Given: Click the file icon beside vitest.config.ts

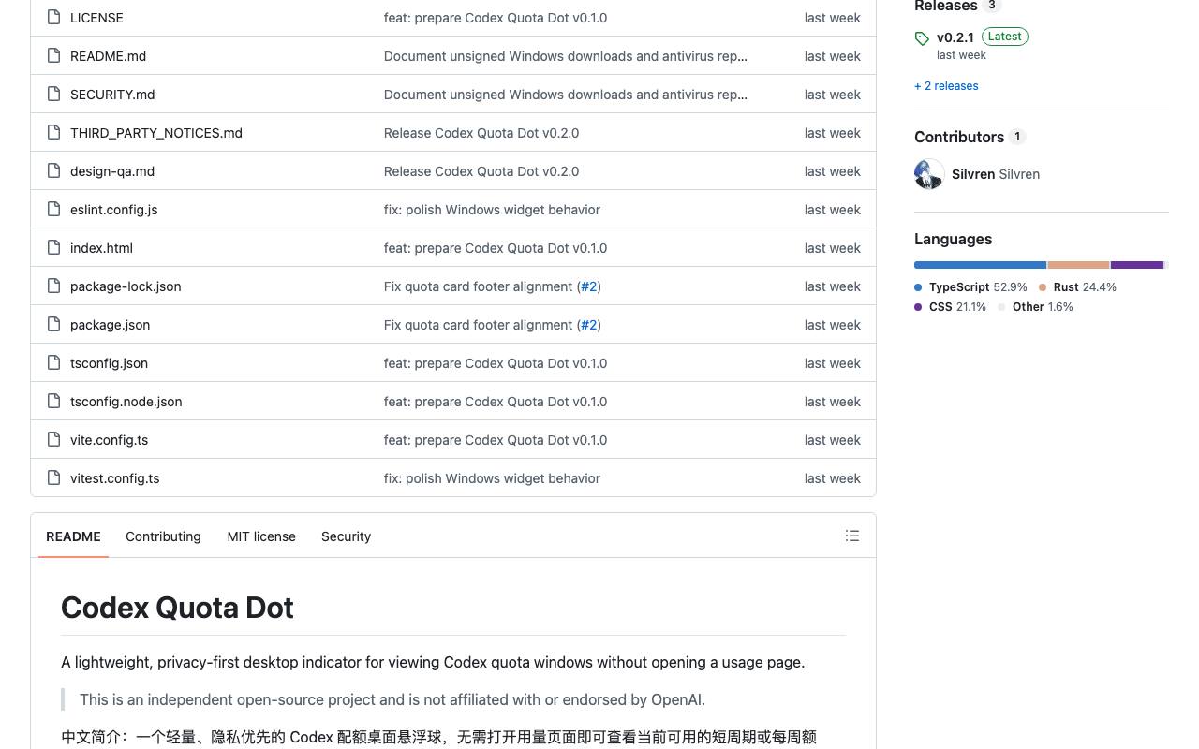Looking at the screenshot, I should tap(53, 478).
